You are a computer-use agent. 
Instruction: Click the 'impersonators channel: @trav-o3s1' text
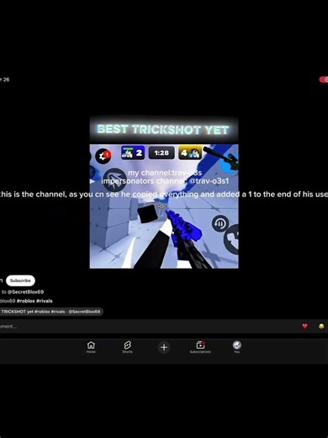point(165,181)
